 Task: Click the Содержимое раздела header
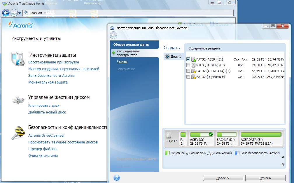(204, 48)
